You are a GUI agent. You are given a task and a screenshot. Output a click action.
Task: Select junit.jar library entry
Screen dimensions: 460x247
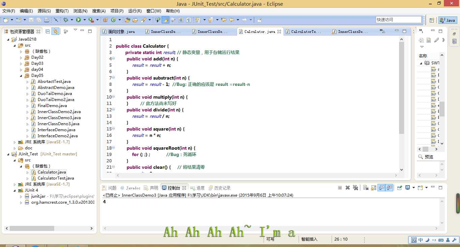[38, 196]
